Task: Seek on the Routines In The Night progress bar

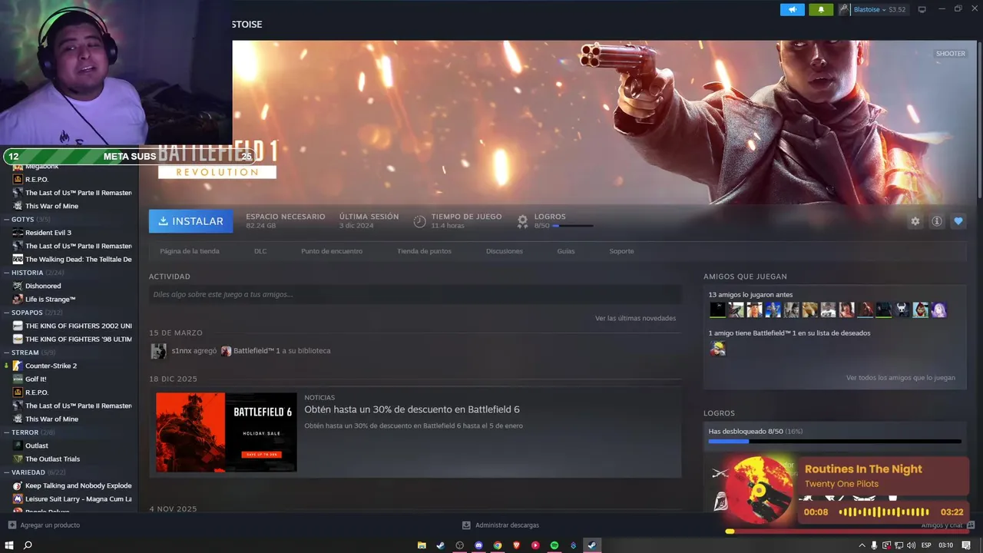Action: [847, 531]
